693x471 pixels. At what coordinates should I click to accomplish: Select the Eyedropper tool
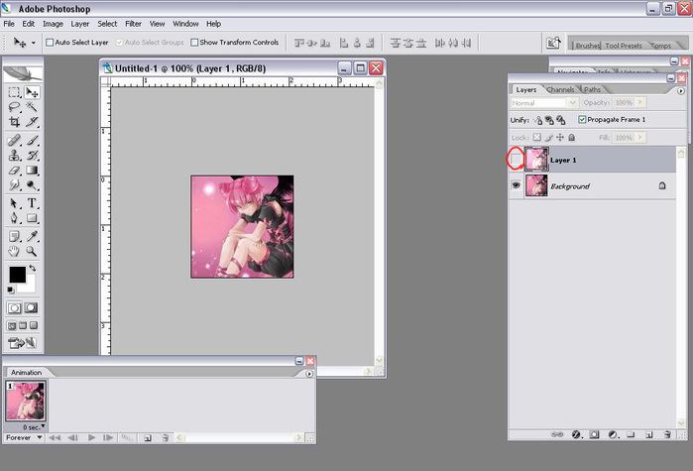(x=32, y=236)
